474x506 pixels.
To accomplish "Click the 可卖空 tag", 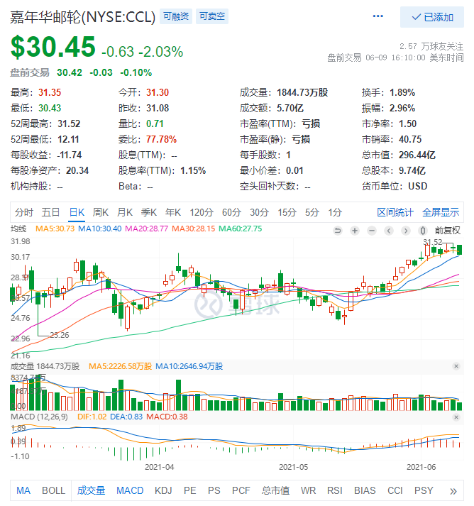I will click(x=212, y=16).
